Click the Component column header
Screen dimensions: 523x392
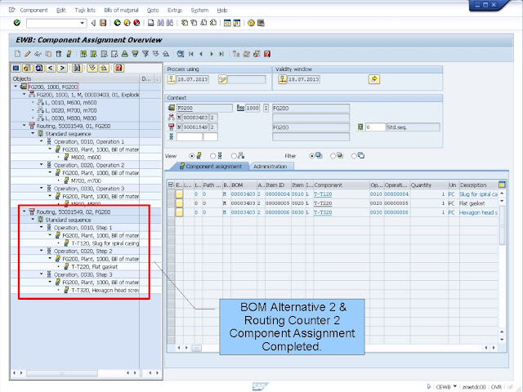coord(342,185)
